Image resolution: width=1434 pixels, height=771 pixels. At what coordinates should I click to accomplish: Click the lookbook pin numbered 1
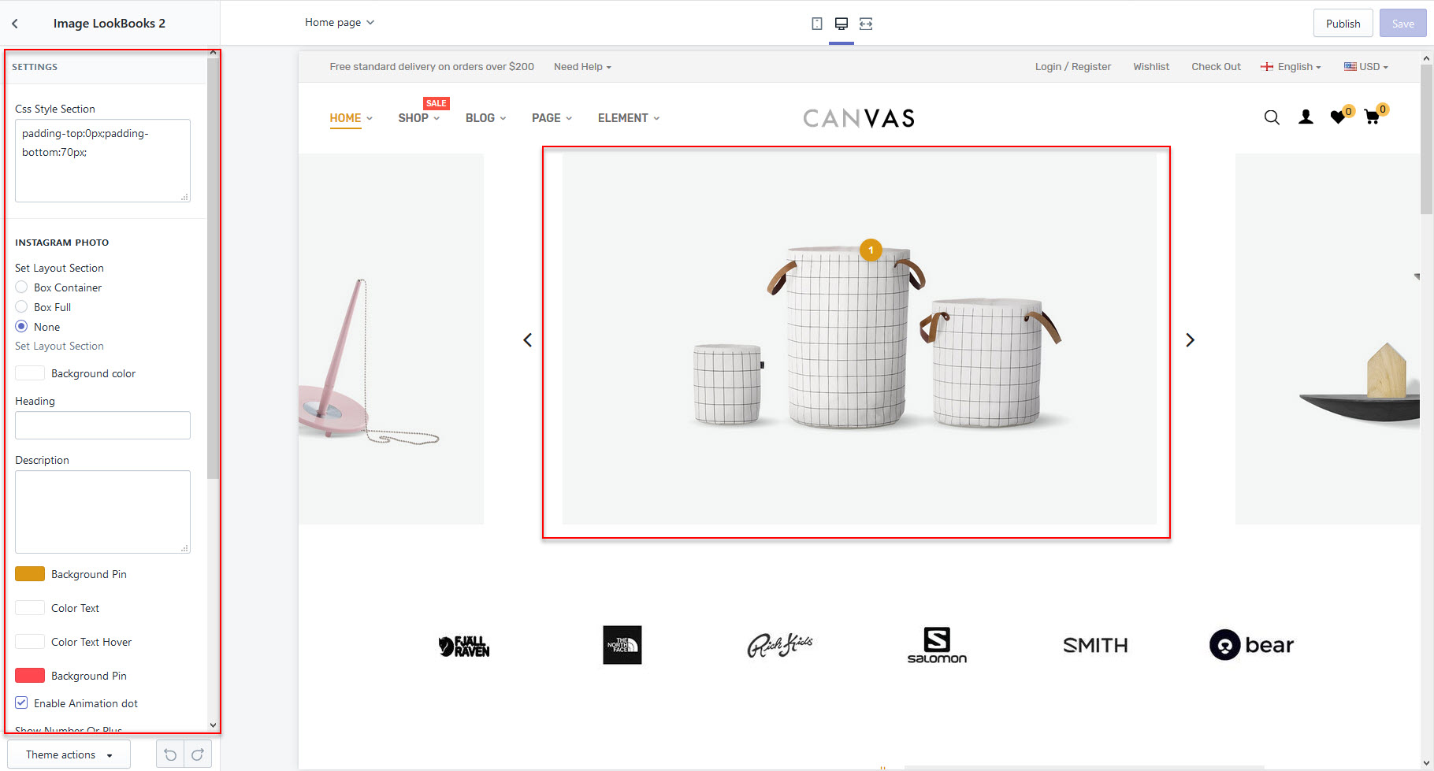871,250
